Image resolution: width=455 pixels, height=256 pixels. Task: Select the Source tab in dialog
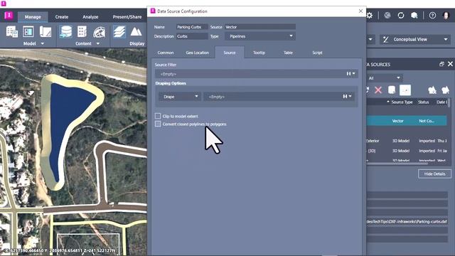tap(230, 53)
